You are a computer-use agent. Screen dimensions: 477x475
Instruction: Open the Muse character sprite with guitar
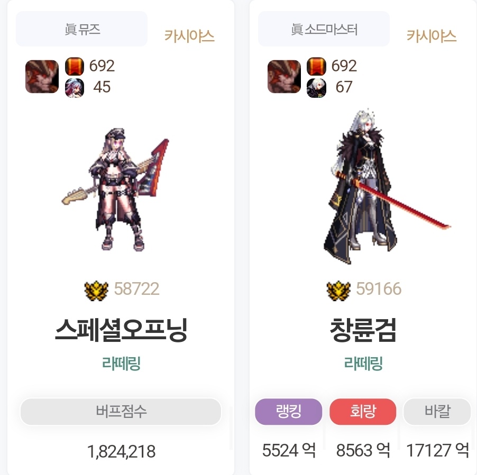pyautogui.click(x=116, y=190)
